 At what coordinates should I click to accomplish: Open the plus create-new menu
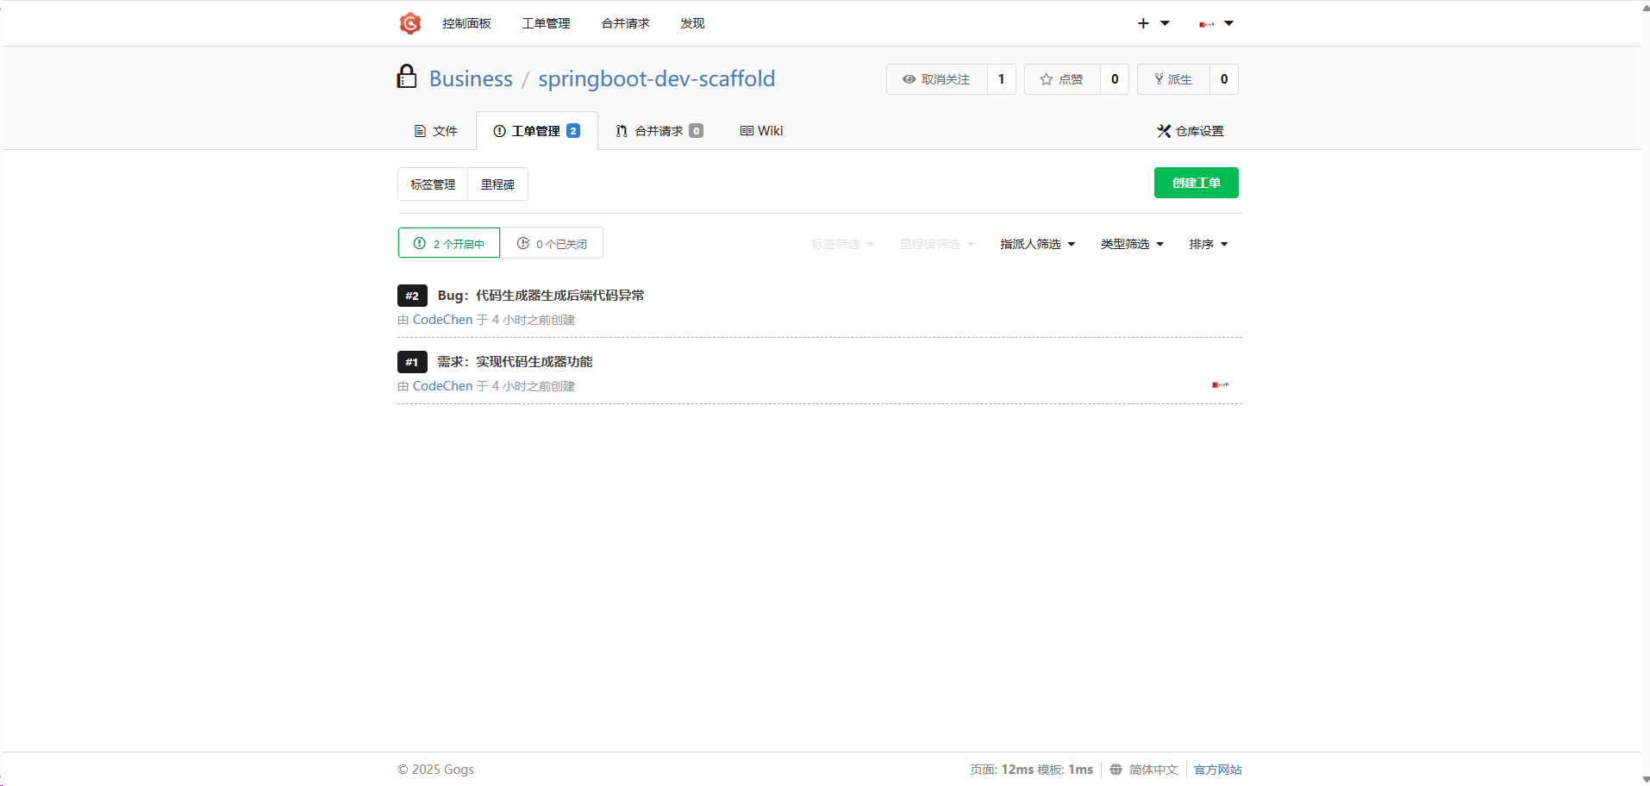[1152, 23]
